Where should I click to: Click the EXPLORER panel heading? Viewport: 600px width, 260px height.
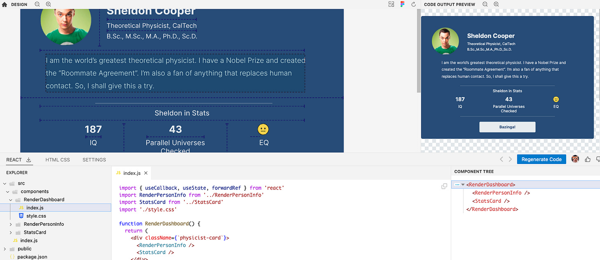tap(17, 173)
